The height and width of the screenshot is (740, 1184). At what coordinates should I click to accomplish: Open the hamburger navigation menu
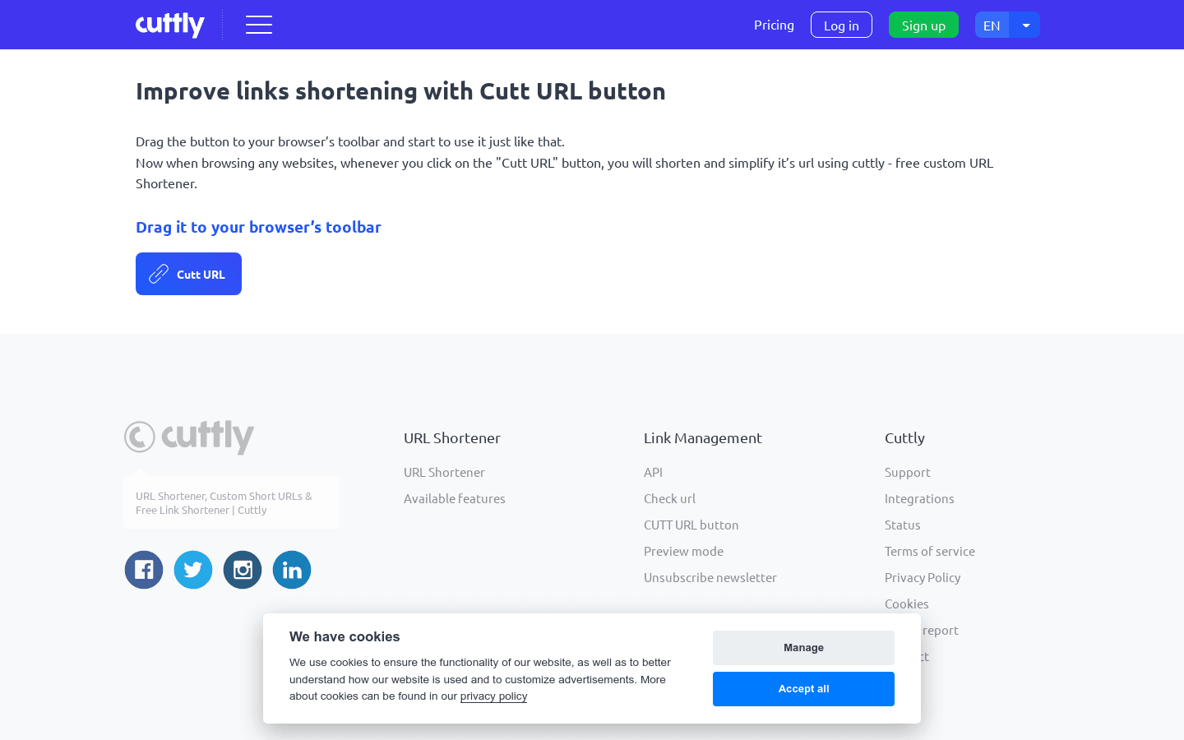coord(259,25)
